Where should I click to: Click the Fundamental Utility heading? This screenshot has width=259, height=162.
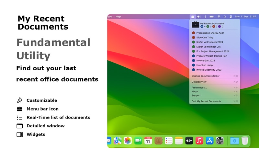pos(53,49)
